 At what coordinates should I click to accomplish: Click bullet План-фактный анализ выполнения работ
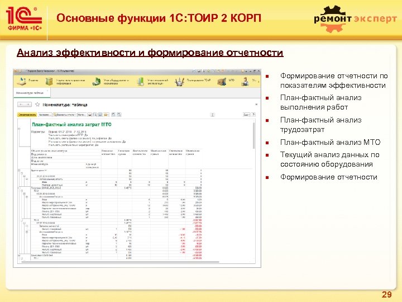(x=320, y=102)
